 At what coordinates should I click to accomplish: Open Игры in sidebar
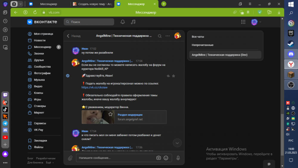coord(38,99)
